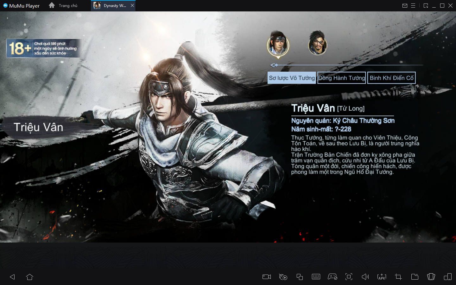The height and width of the screenshot is (285, 456).
Task: Click the shake device phone icon
Action: [431, 277]
